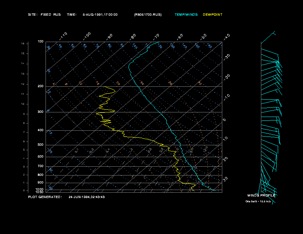Click the WINDS PROFILE caption
This screenshot has width=303, height=234.
point(261,195)
